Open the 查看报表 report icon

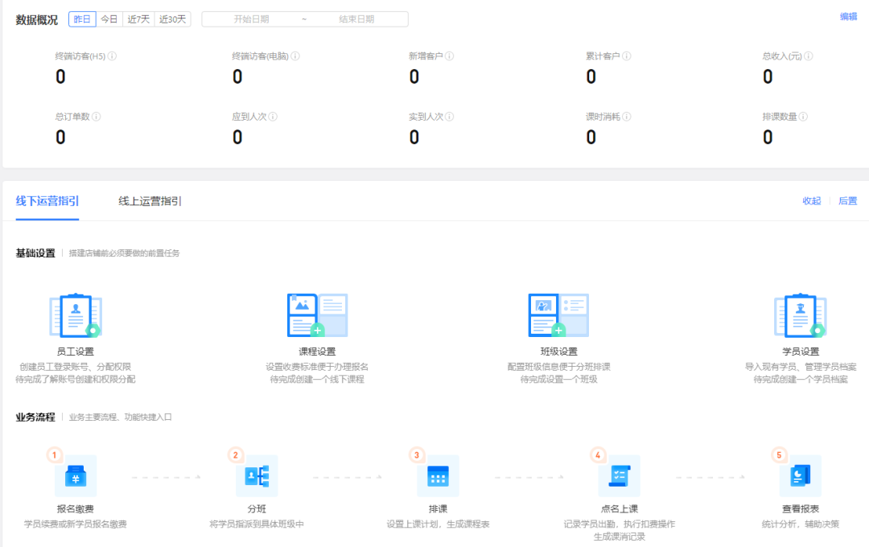coord(800,476)
